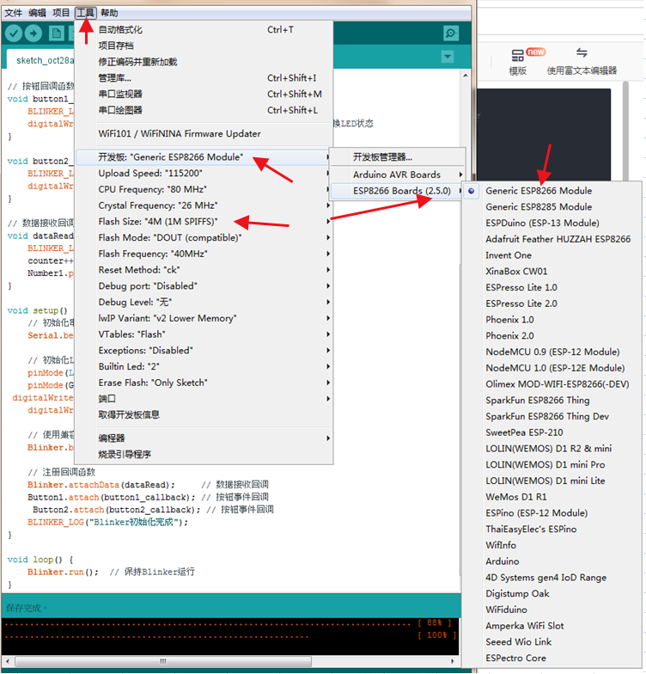Open 开发板管理器... Boards Manager
This screenshot has height=674, width=646.
397,156
